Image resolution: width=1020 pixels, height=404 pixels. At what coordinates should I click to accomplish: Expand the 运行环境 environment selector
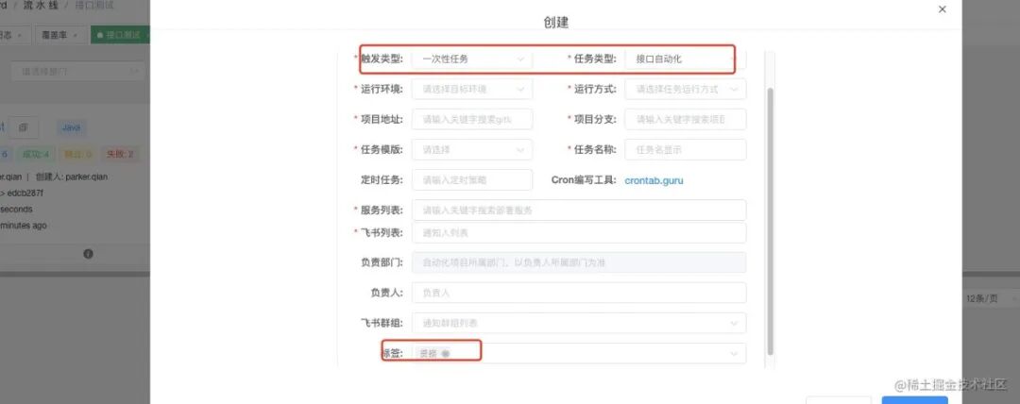click(x=472, y=89)
